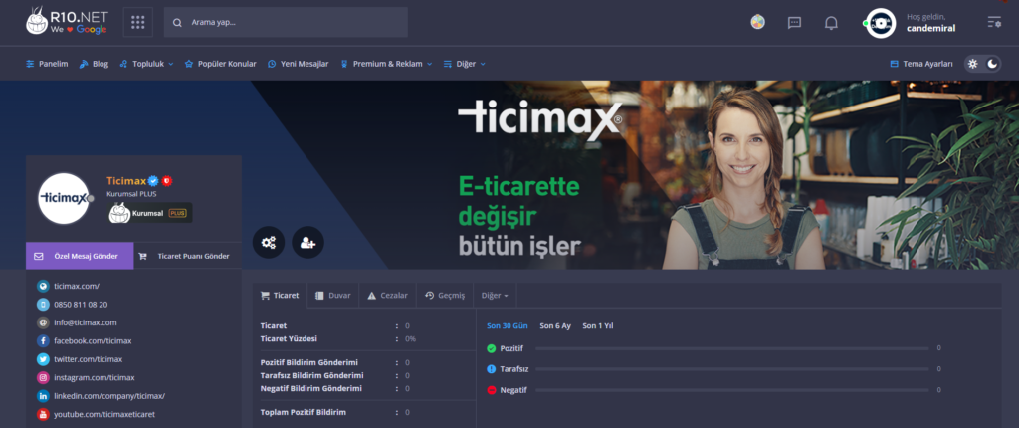Open the notifications bell
The height and width of the screenshot is (428, 1019).
coord(831,22)
